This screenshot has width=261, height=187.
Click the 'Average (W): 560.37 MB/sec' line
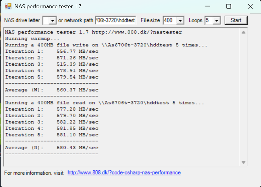tap(52, 90)
